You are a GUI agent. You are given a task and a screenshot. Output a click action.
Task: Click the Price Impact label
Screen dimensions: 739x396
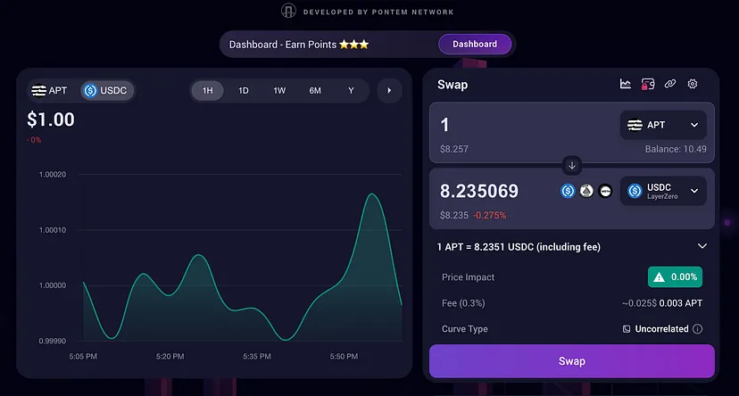pyautogui.click(x=468, y=277)
